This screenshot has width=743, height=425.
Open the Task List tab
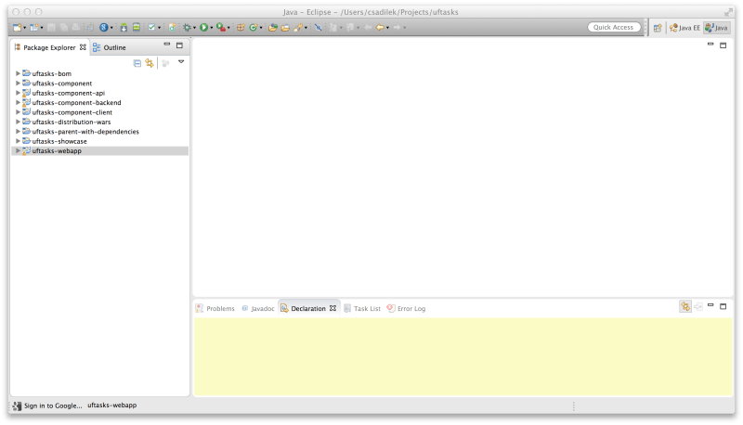point(362,309)
